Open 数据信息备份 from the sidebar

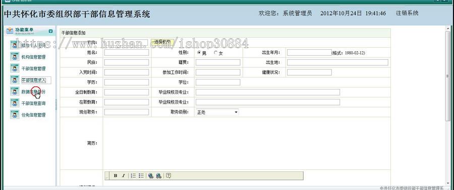[33, 91]
